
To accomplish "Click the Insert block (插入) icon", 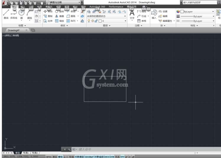I will tap(154, 14).
